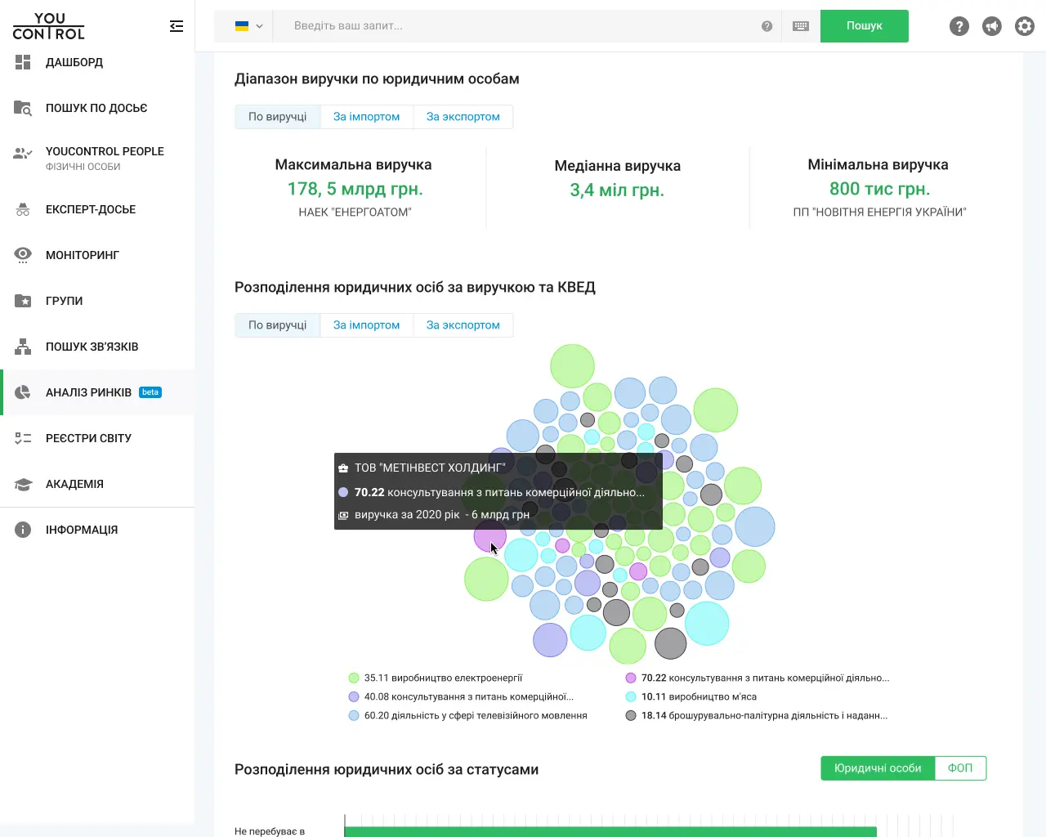Collapse the sidebar with the menu toggle icon
This screenshot has height=837, width=1046.
pos(177,26)
